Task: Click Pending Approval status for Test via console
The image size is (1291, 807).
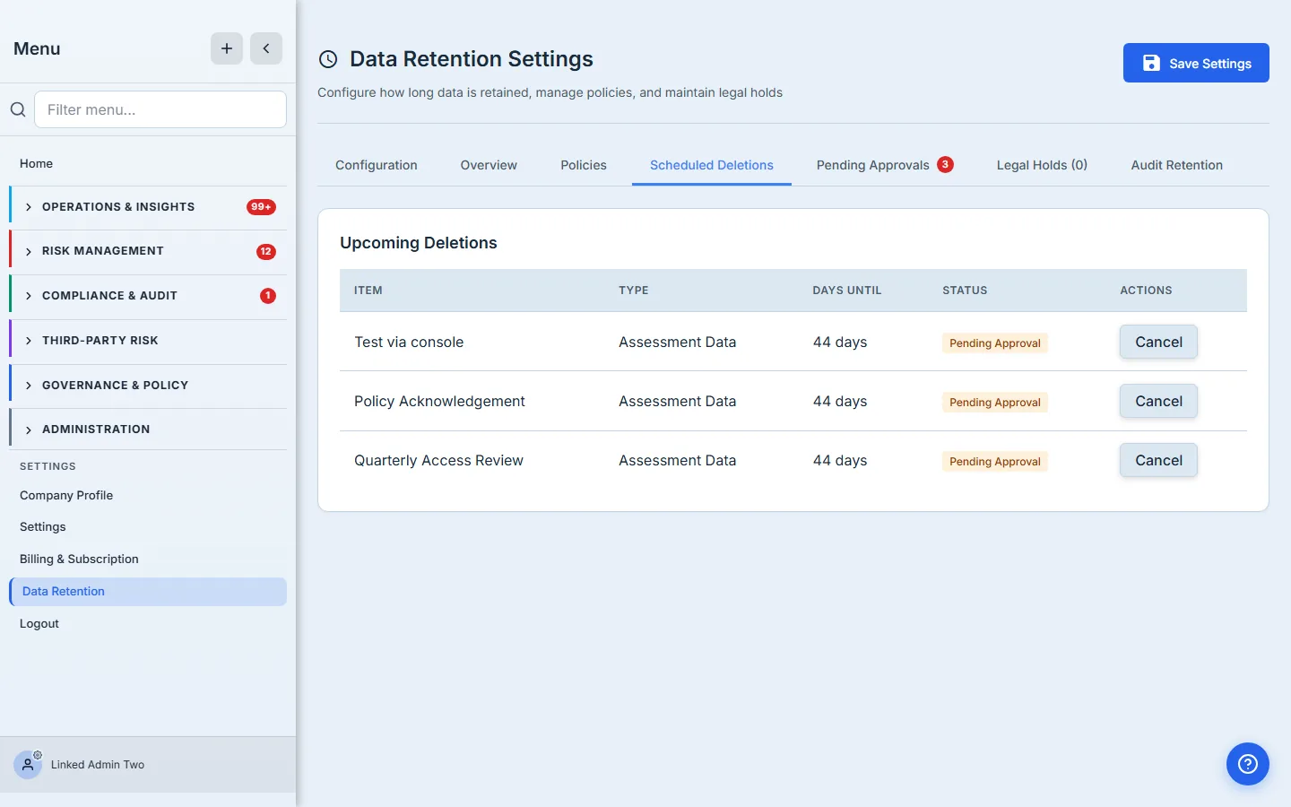Action: [x=995, y=343]
